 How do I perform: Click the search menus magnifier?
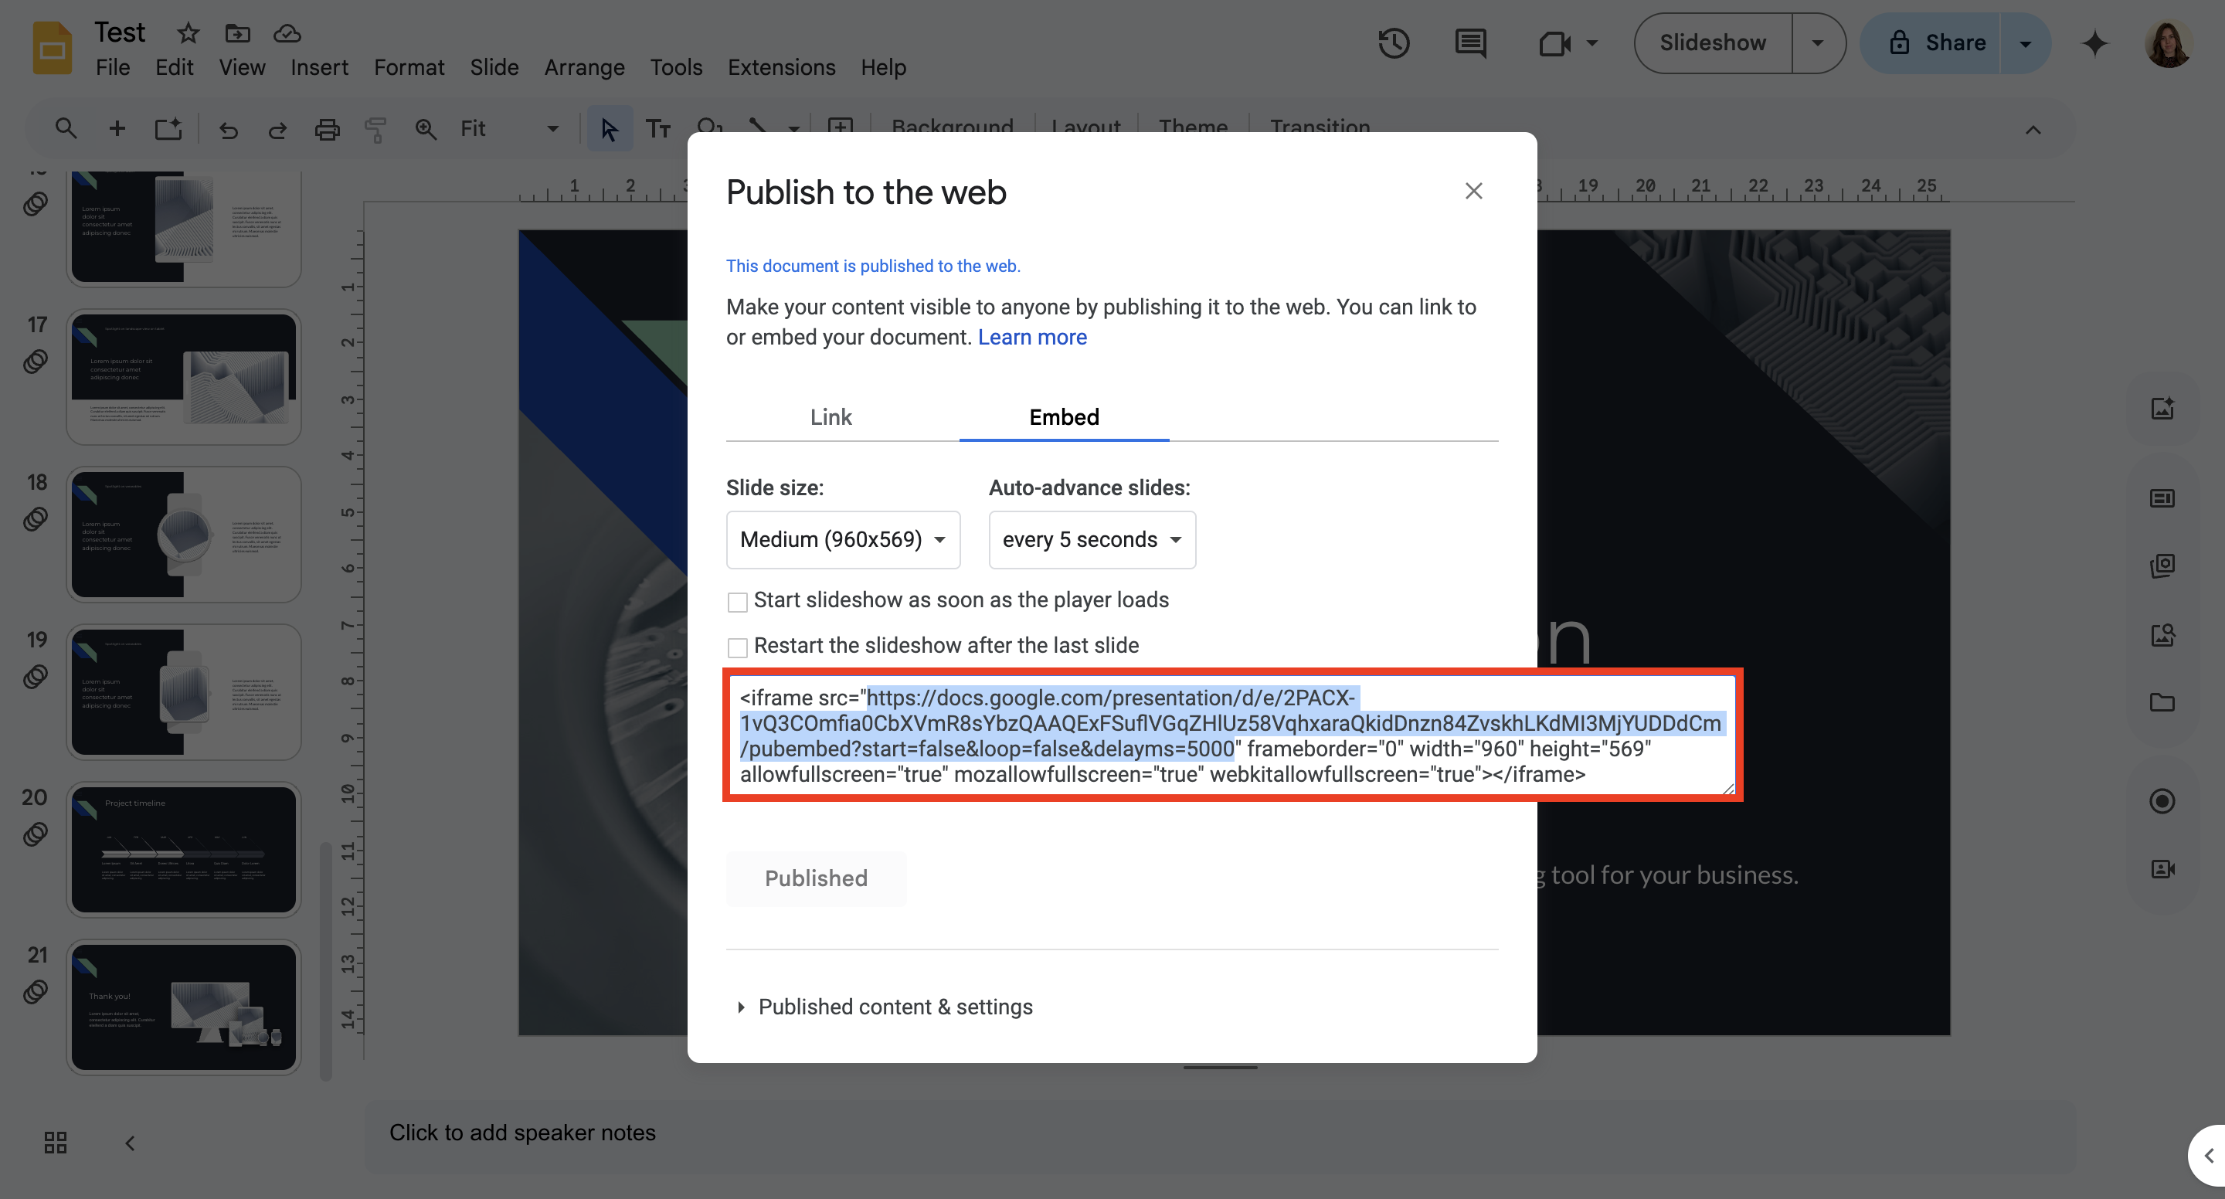click(x=66, y=129)
